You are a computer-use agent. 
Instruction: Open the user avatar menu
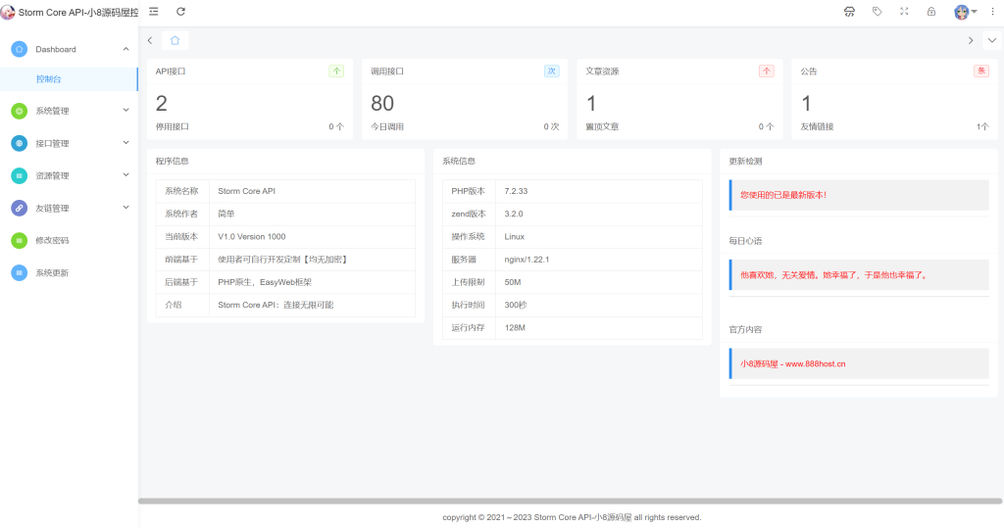[965, 12]
